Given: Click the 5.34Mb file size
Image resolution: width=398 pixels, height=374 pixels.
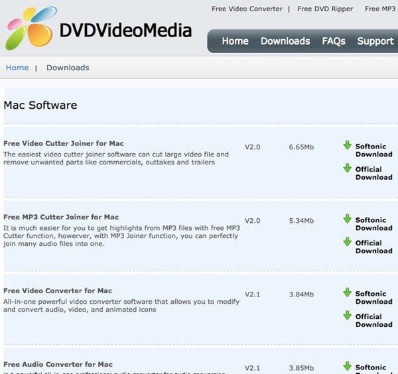Looking at the screenshot, I should pyautogui.click(x=301, y=221).
